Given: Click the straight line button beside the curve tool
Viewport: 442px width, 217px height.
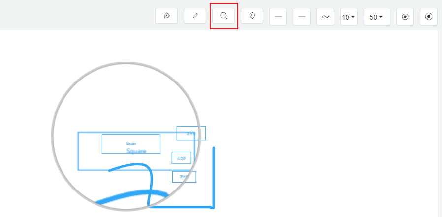Looking at the screenshot, I should [302, 17].
